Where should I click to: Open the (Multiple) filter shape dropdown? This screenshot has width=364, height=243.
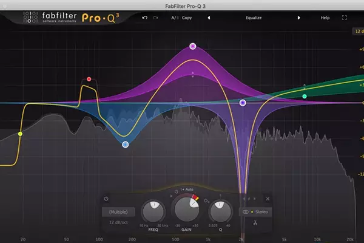(x=118, y=212)
